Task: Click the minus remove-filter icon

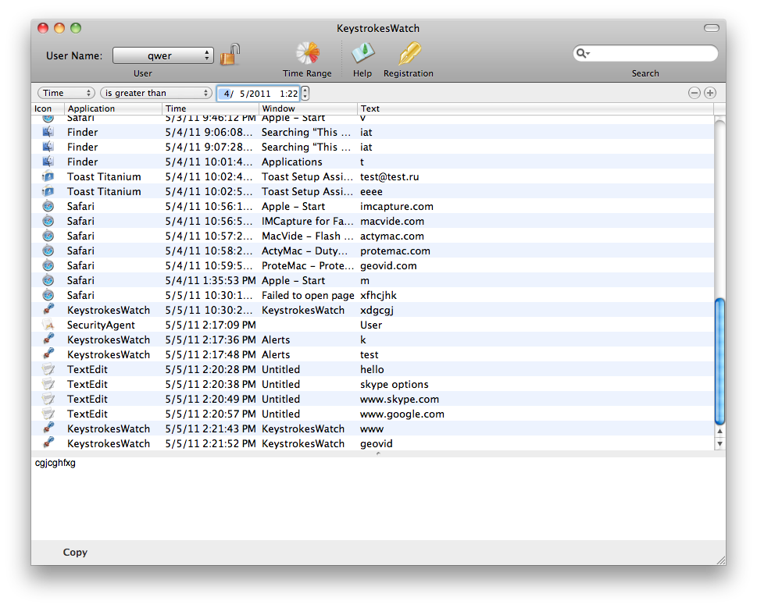Action: tap(694, 93)
